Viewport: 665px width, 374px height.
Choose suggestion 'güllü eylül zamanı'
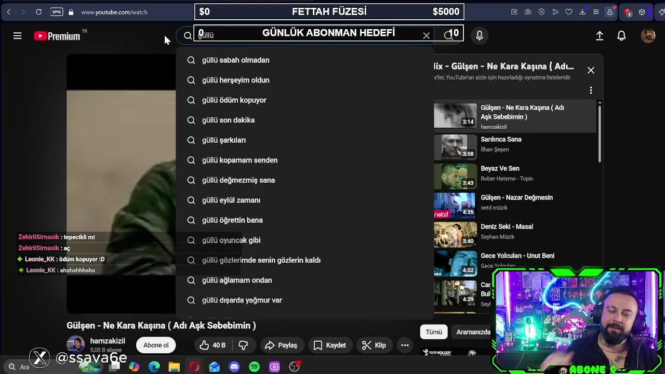point(304,200)
